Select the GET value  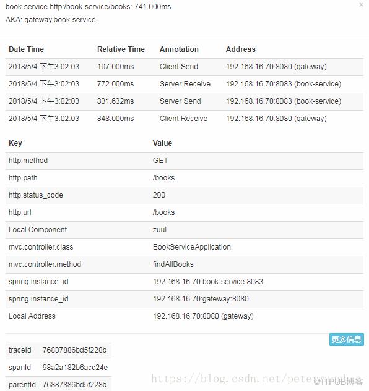click(160, 161)
